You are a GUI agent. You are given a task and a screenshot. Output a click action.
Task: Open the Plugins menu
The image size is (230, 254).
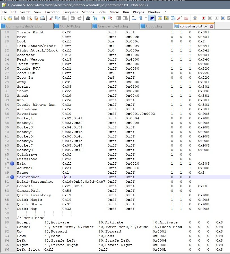click(x=139, y=12)
